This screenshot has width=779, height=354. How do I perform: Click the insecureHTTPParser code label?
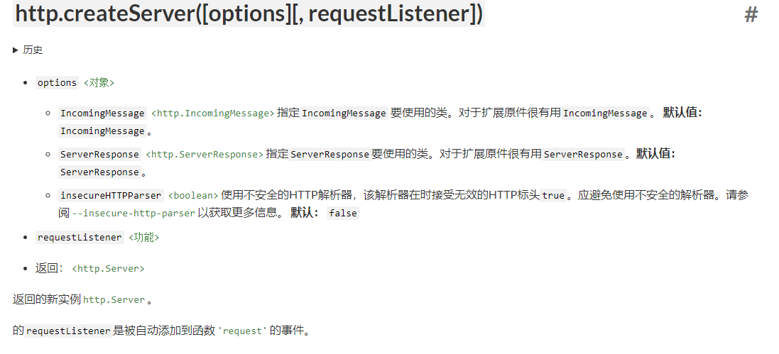point(111,196)
